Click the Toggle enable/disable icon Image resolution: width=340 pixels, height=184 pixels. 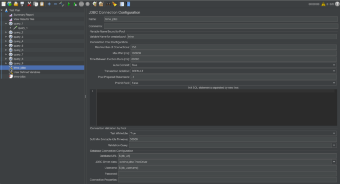(61, 4)
